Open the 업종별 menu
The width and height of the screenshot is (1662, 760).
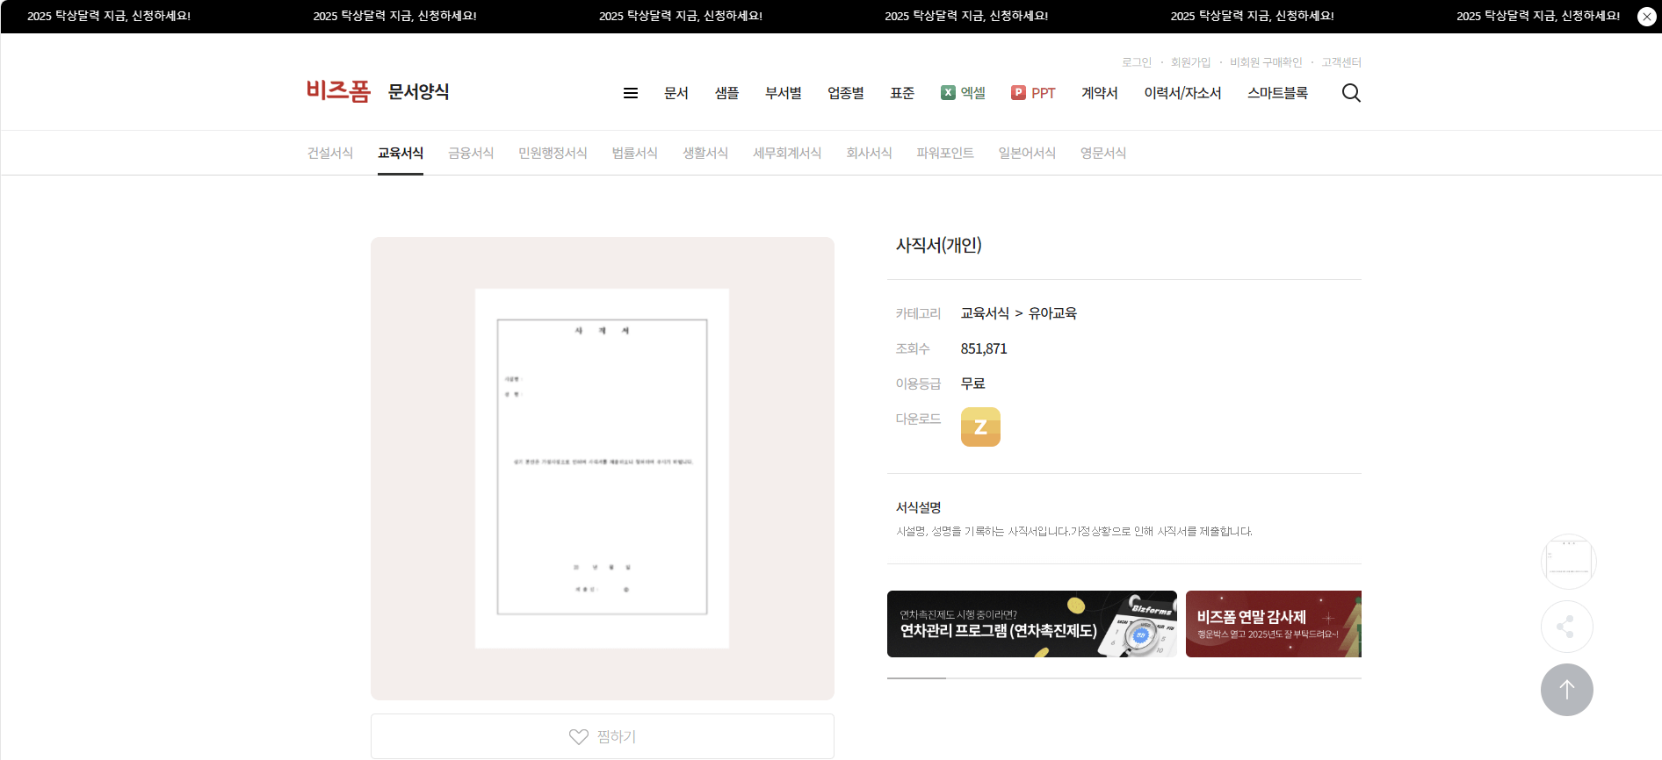845,93
